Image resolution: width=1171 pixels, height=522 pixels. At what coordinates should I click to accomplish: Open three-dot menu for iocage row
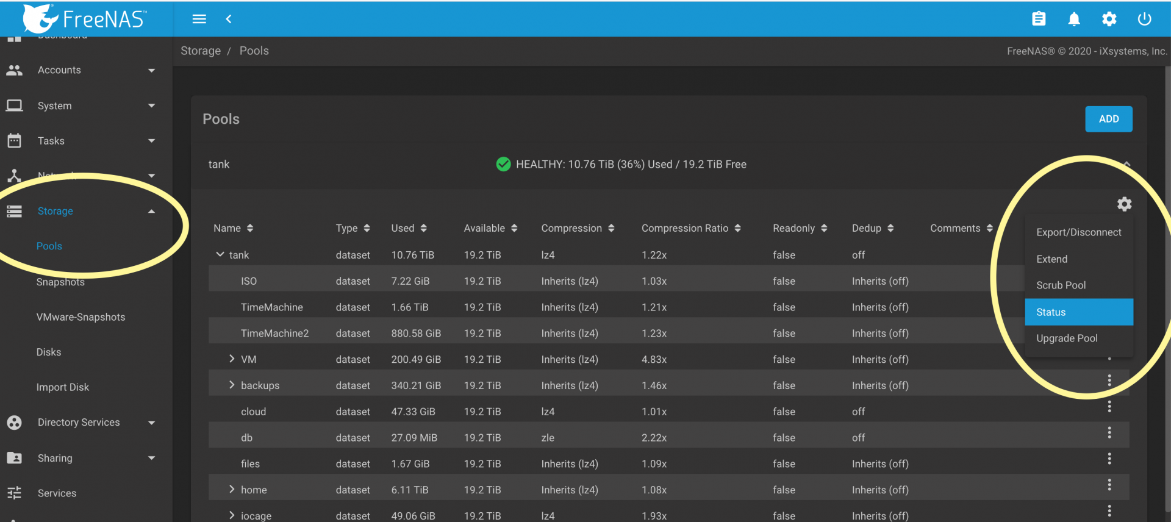coord(1109,511)
